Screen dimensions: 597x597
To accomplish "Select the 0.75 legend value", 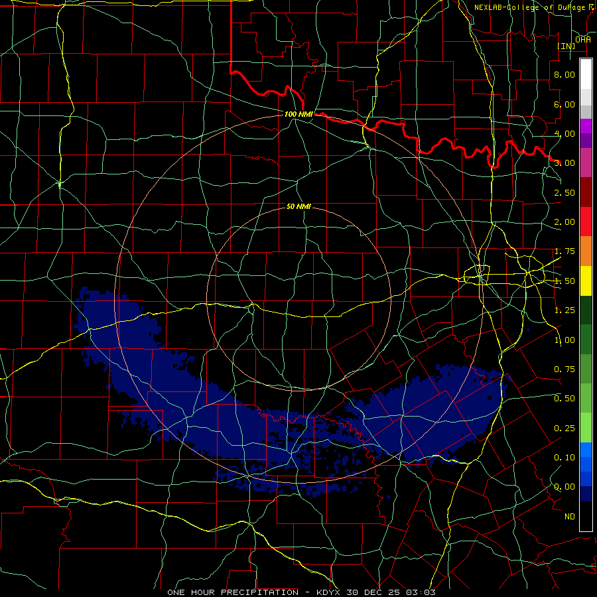I will 564,369.
